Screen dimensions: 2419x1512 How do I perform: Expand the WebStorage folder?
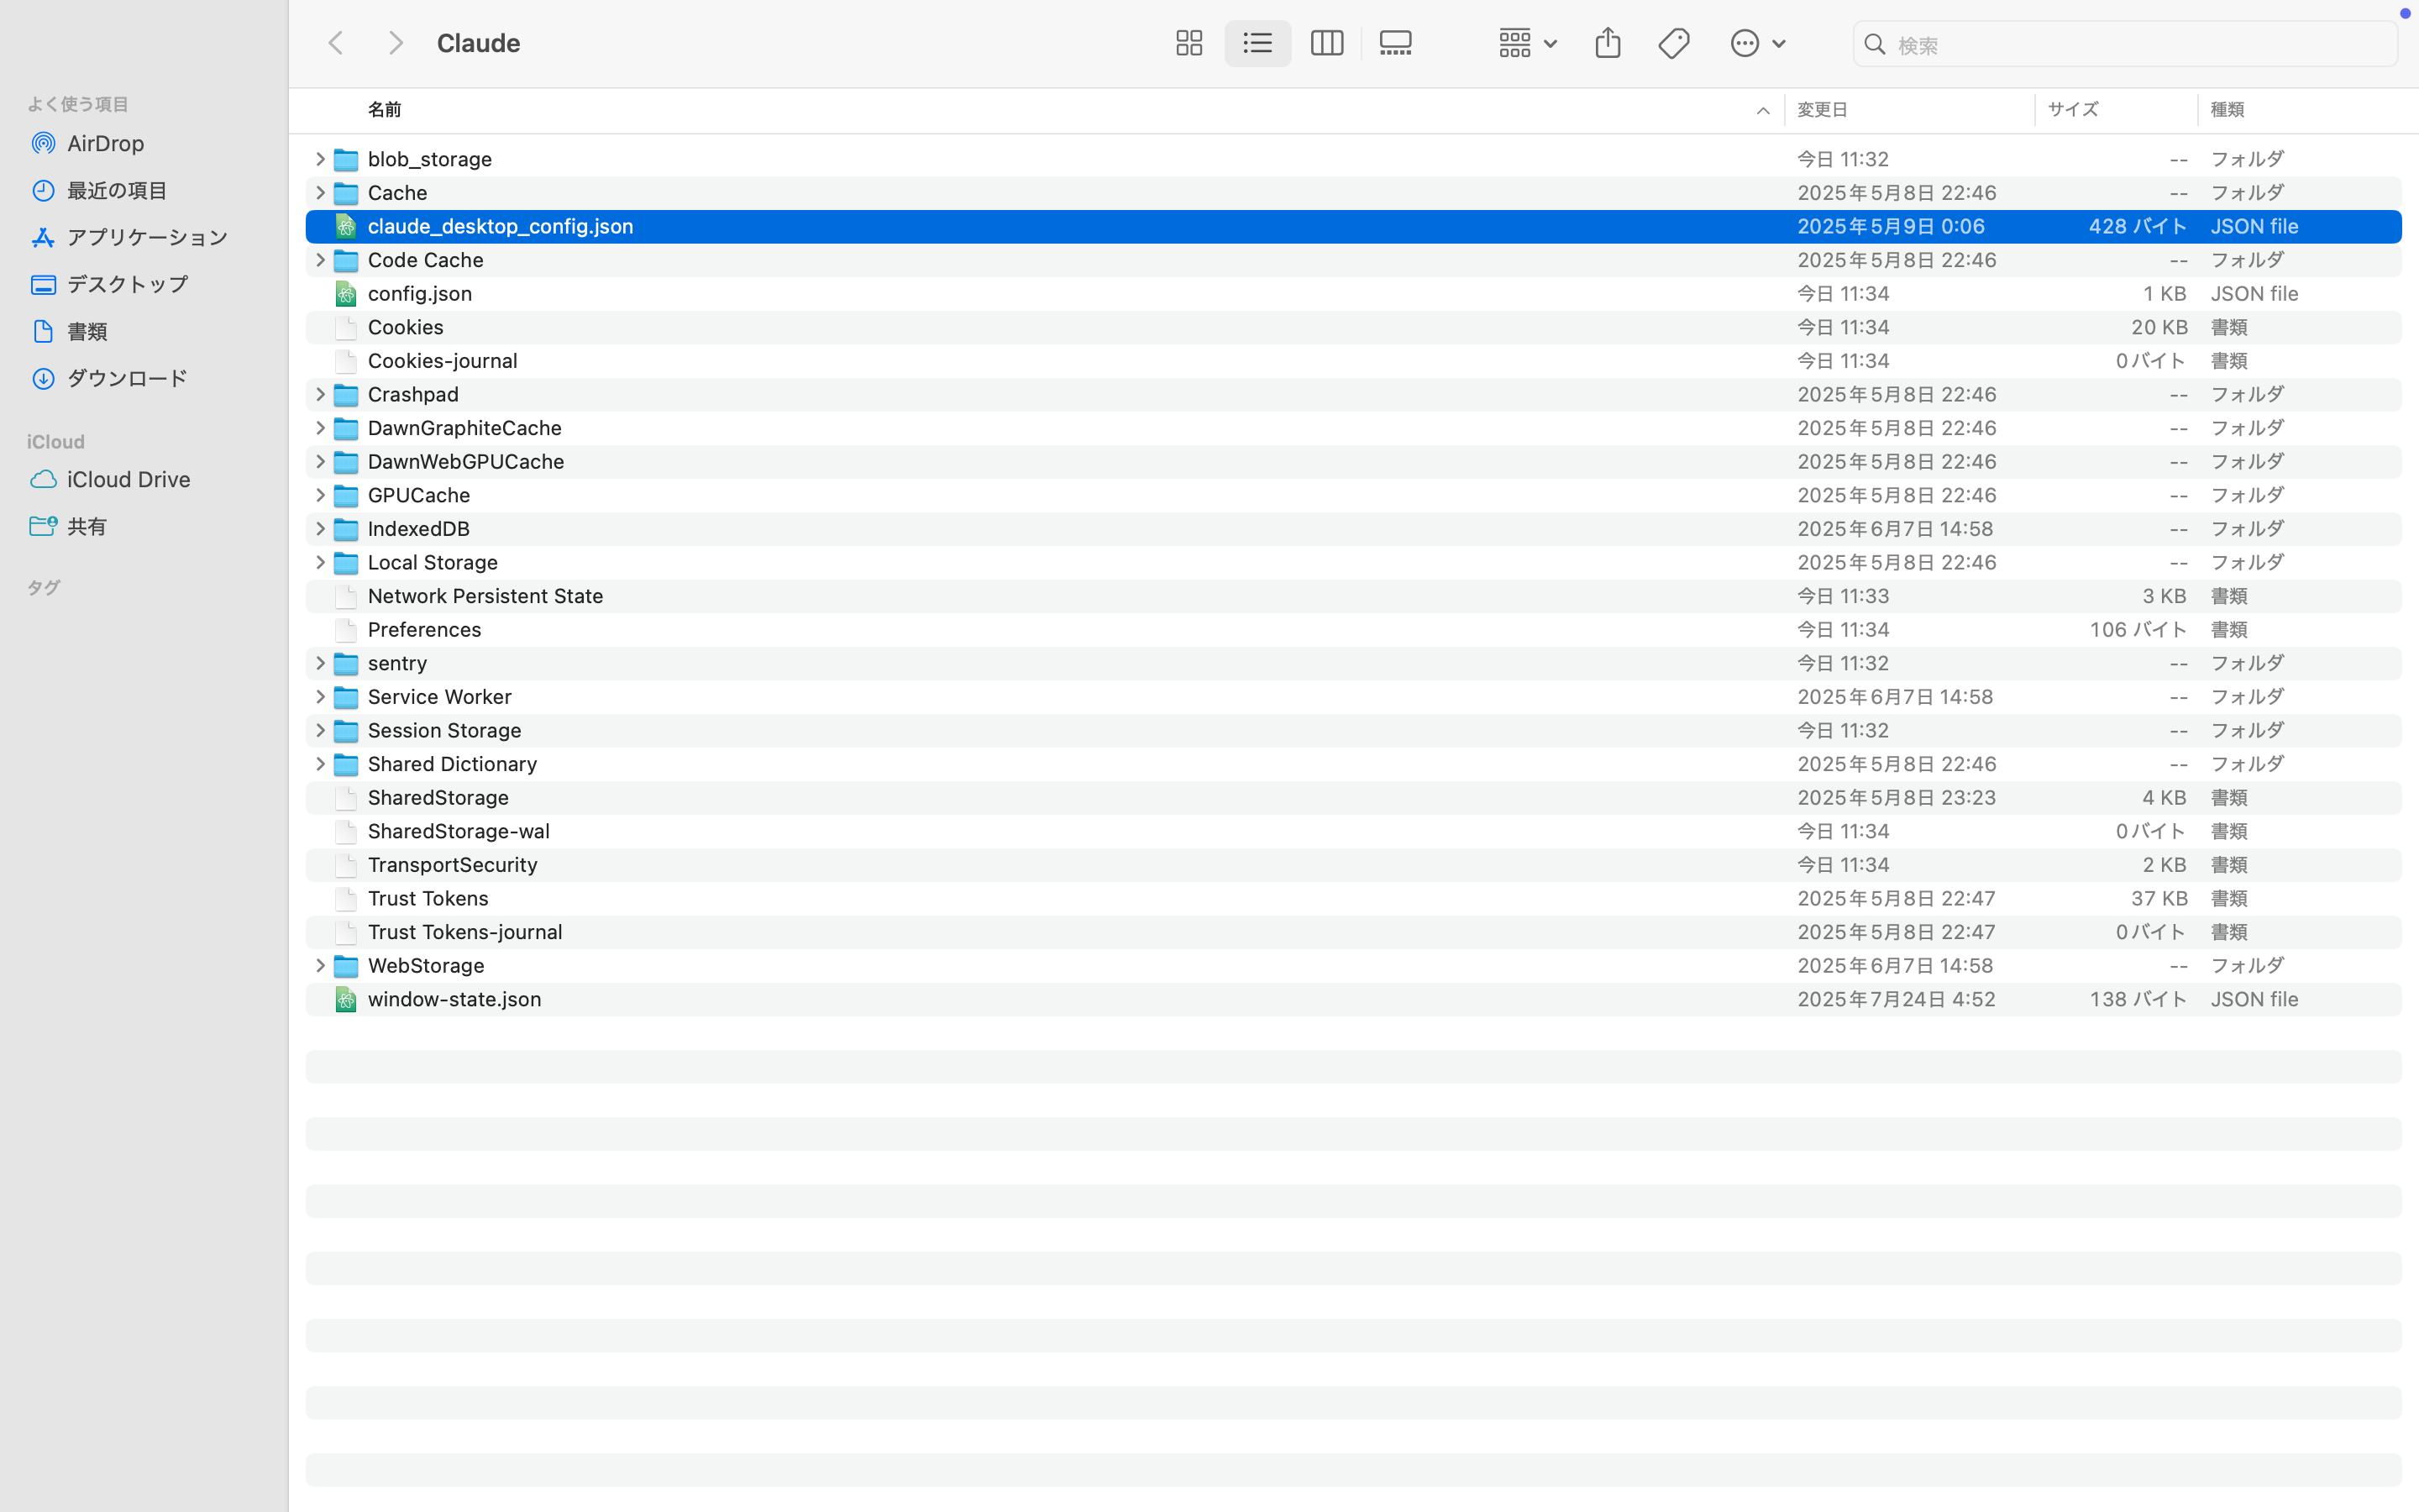(320, 965)
